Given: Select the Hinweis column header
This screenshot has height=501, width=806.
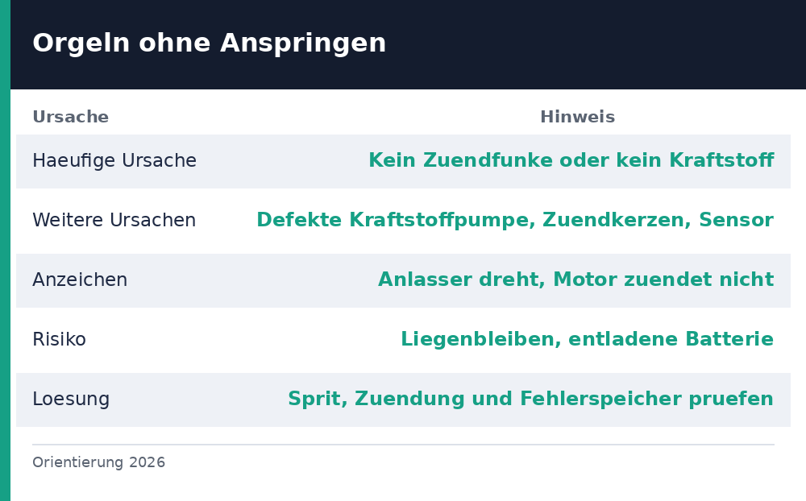Looking at the screenshot, I should 577,117.
